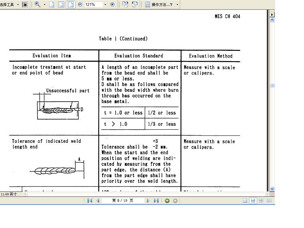Click the '5 mm or less.' line
304x228 pixels.
pos(118,79)
